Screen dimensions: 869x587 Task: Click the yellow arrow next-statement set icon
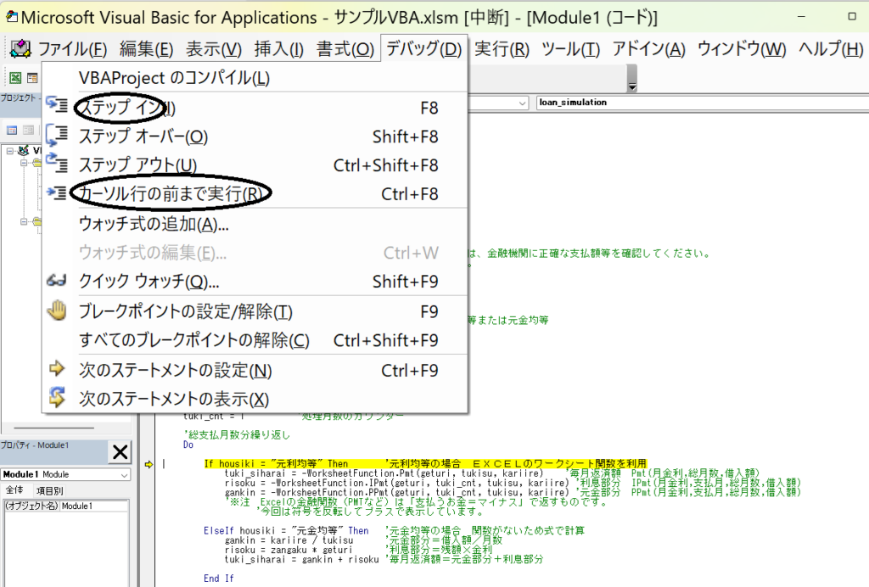pos(58,369)
